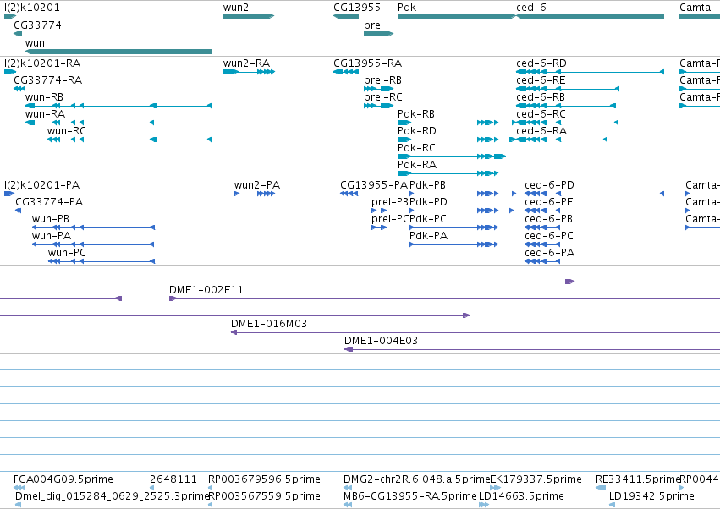Select the prel-PB protein label

click(x=390, y=202)
